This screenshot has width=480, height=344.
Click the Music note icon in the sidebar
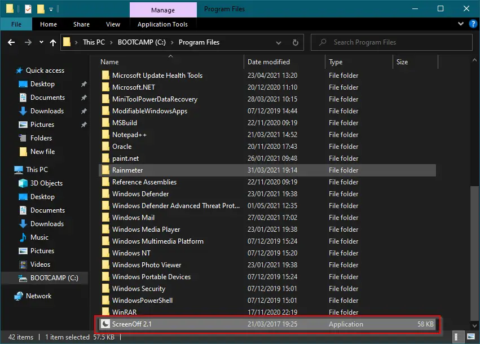point(23,237)
